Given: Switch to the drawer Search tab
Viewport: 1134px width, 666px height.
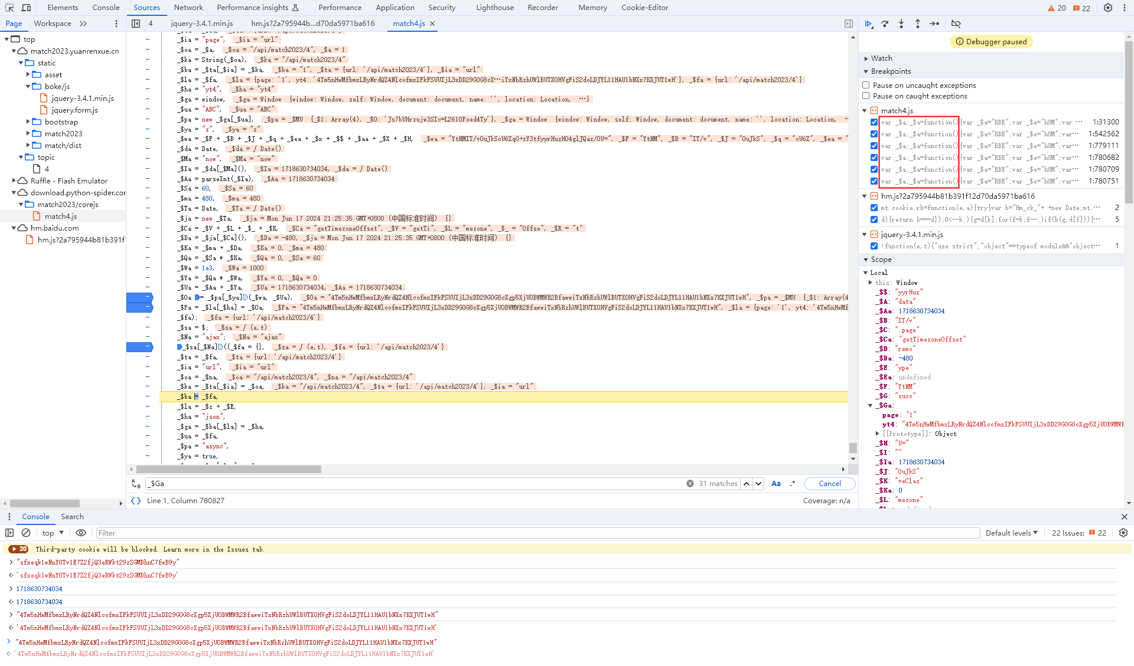Looking at the screenshot, I should [72, 517].
